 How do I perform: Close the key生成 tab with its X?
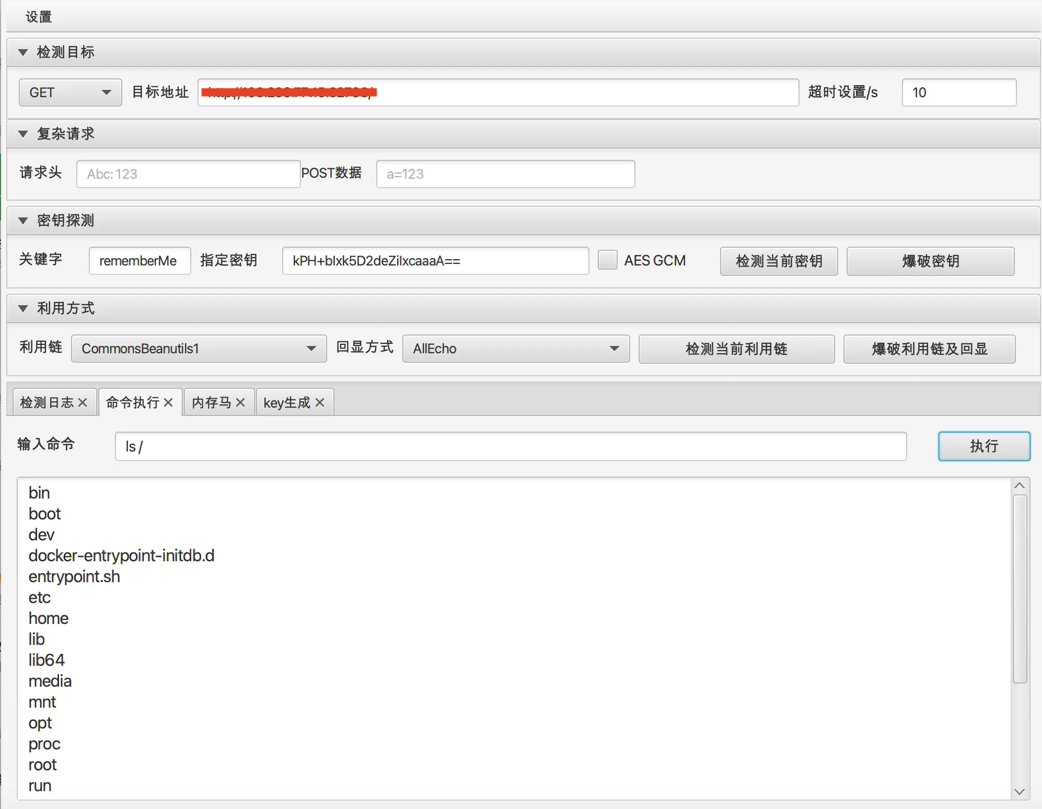(320, 402)
